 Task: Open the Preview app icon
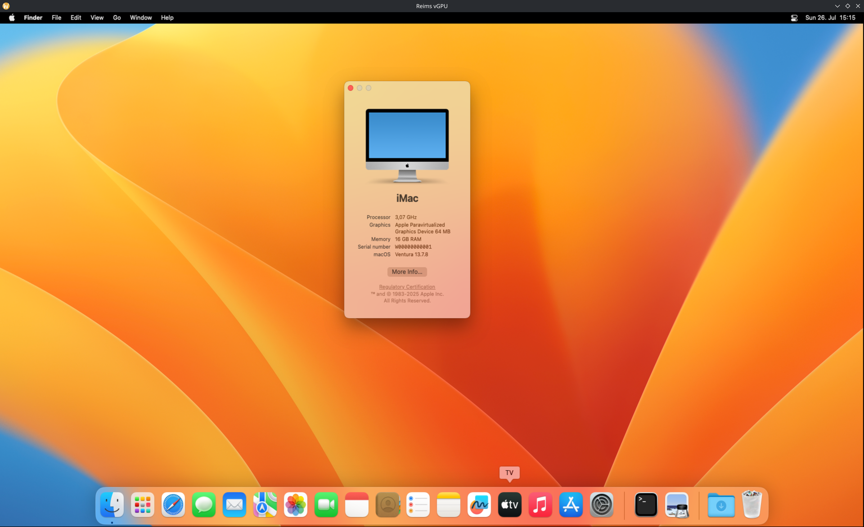(x=677, y=505)
